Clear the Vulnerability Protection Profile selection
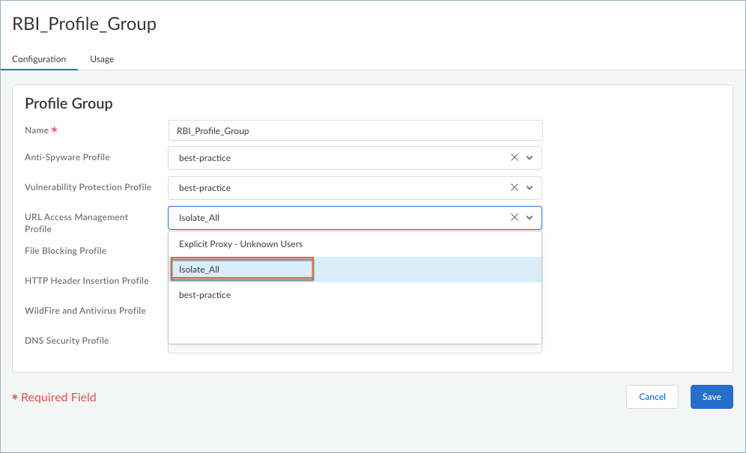The height and width of the screenshot is (453, 746). 514,188
